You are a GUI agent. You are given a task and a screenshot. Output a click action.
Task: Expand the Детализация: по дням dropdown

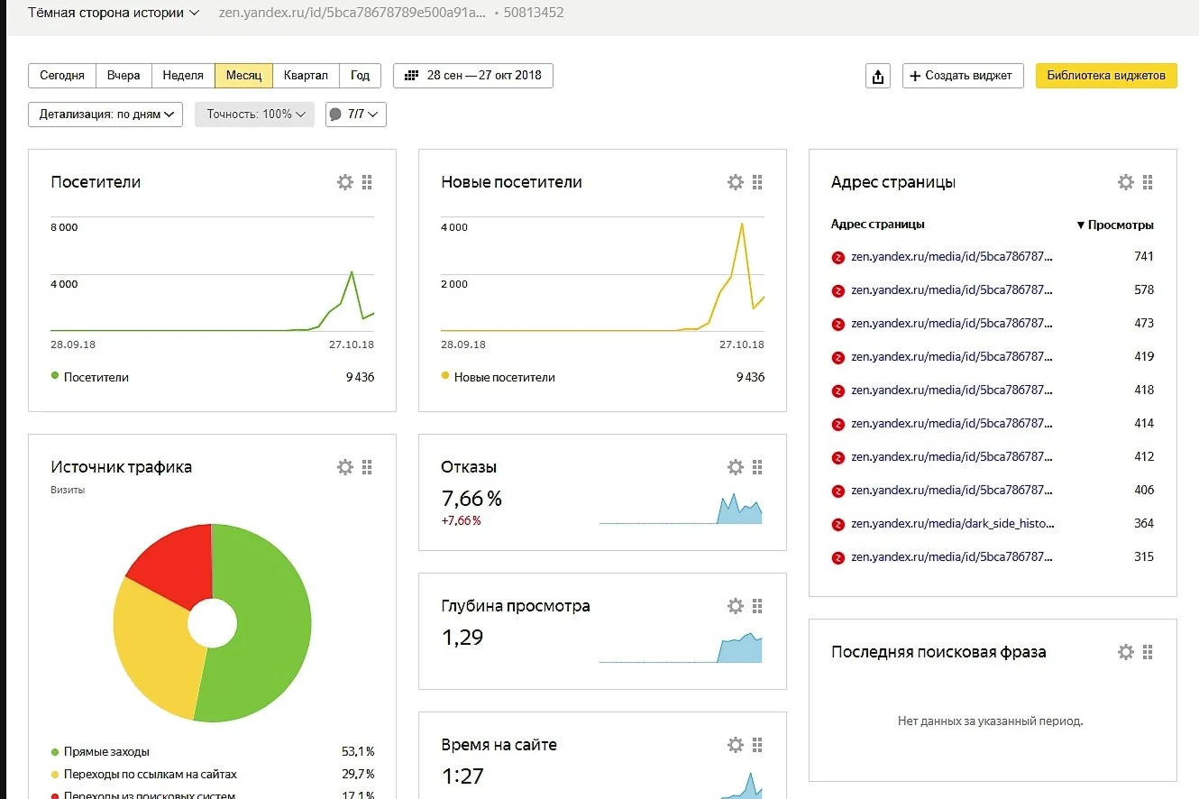[x=105, y=115]
